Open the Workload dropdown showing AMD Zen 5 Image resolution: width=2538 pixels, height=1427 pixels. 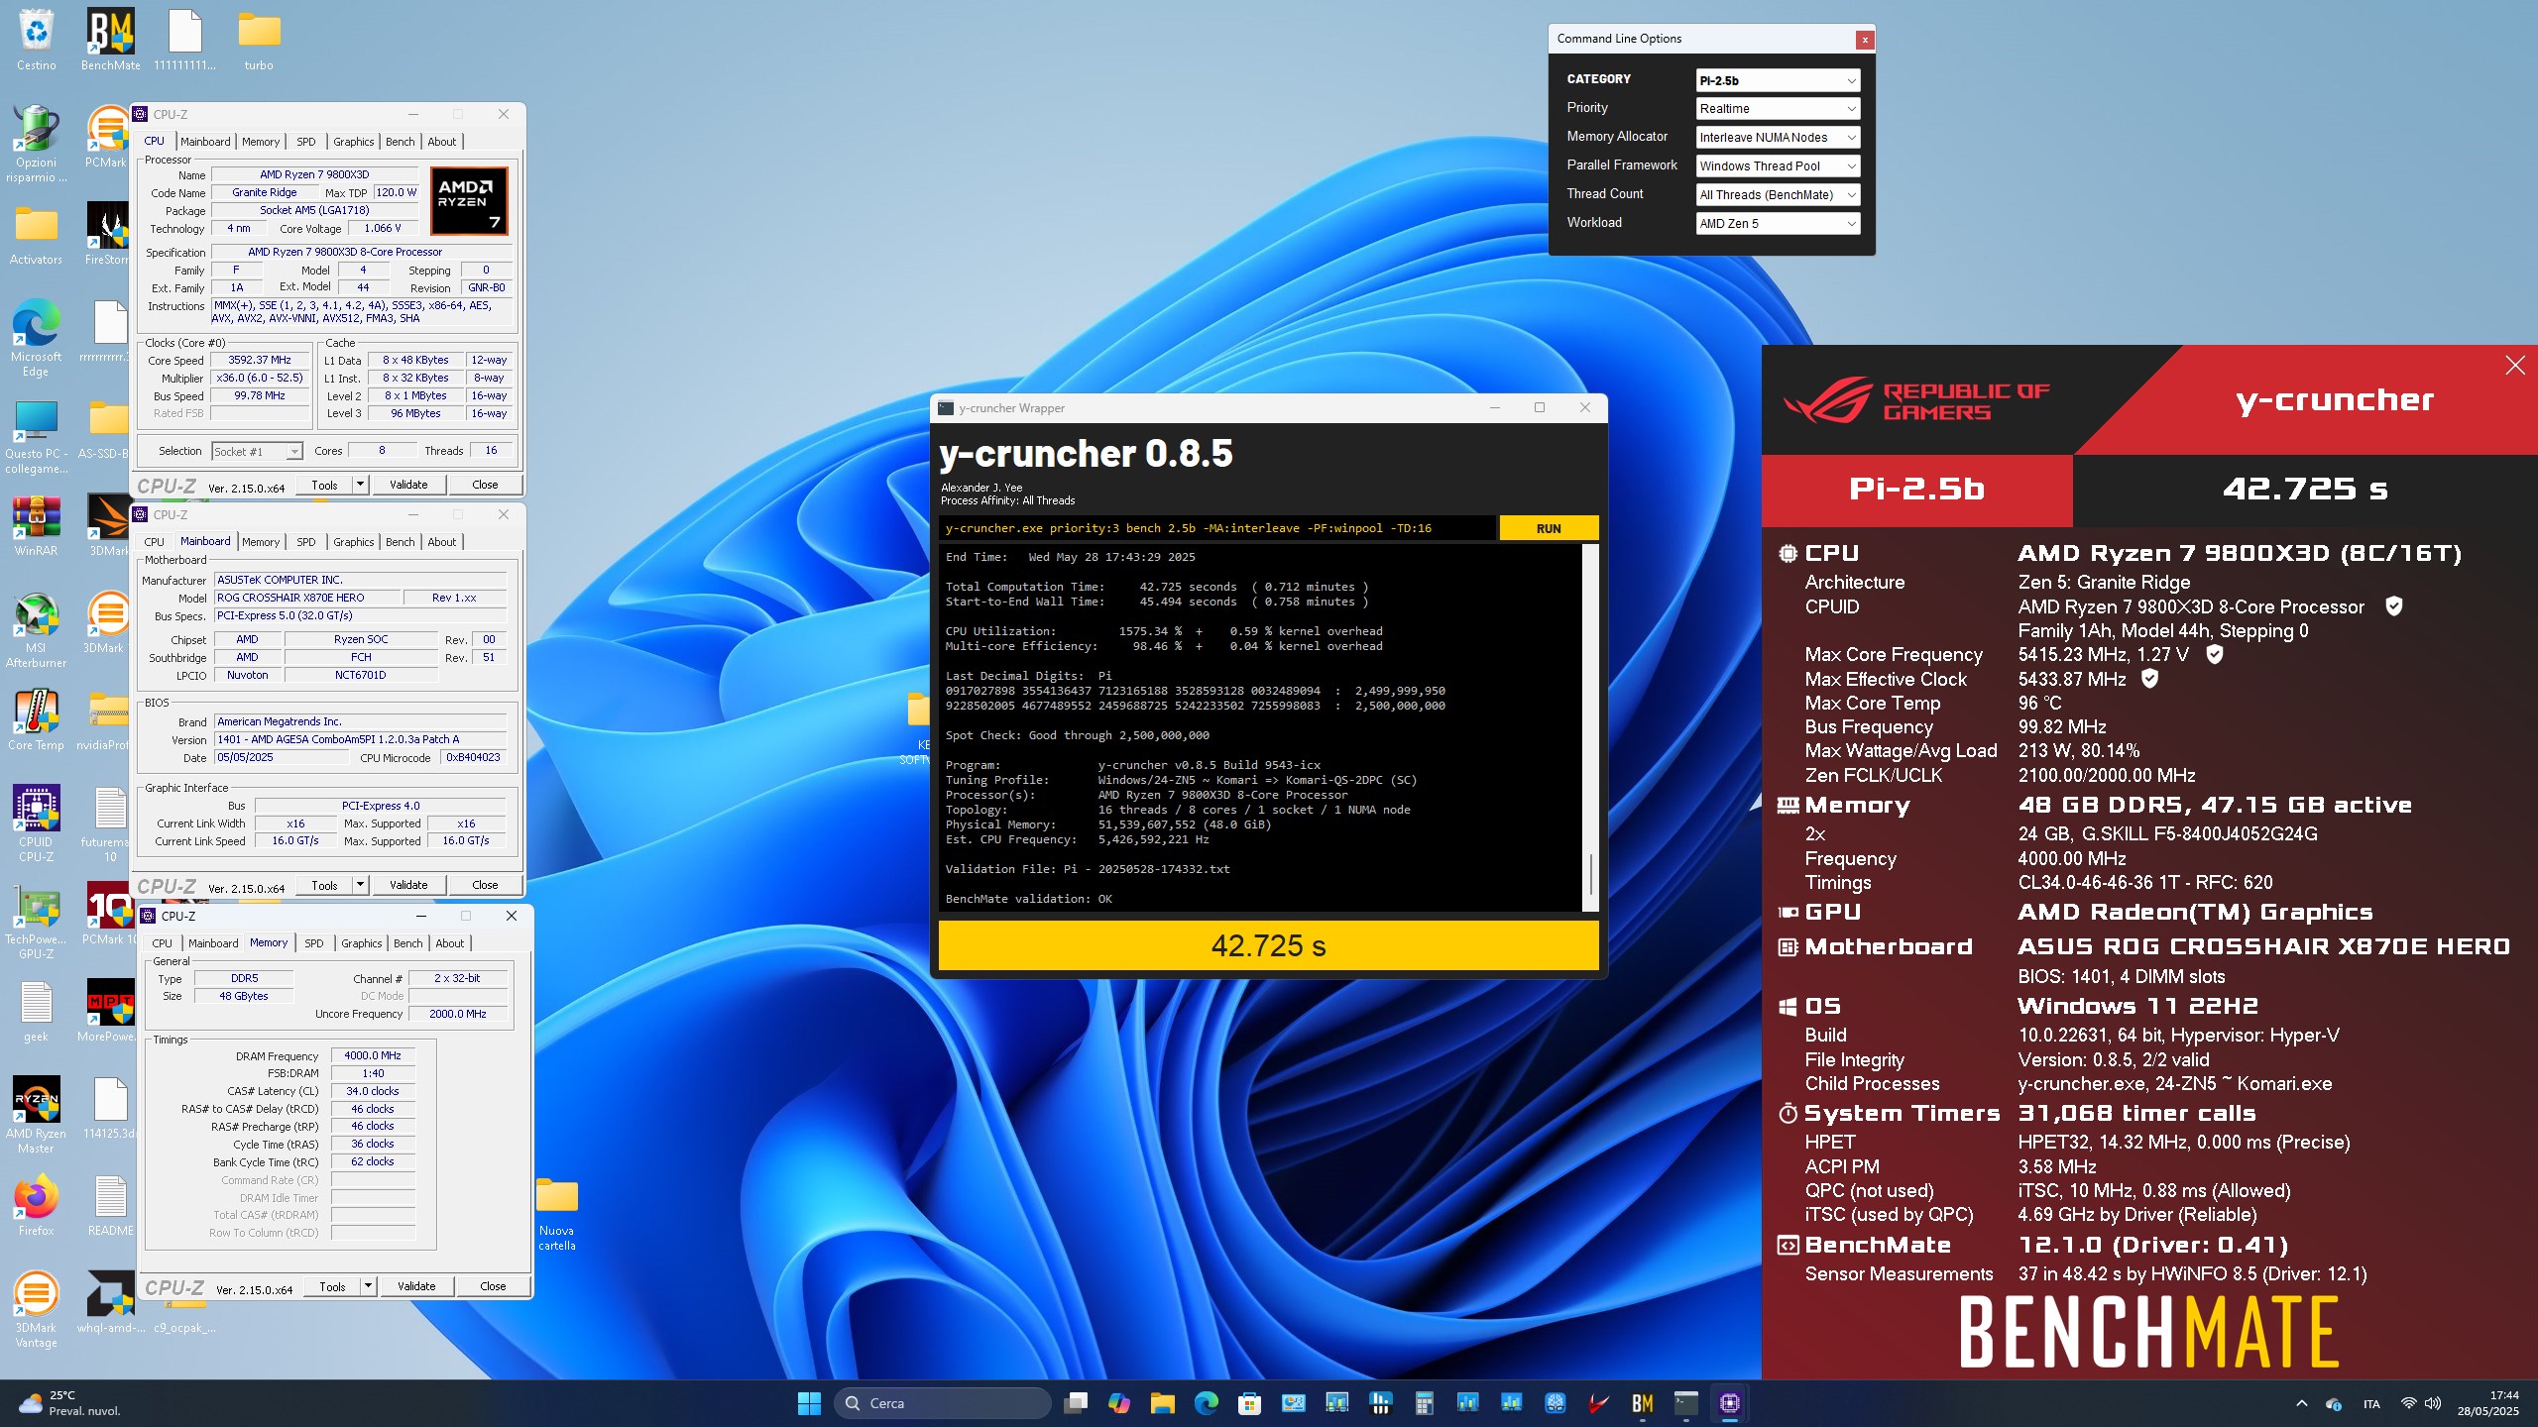1778,224
